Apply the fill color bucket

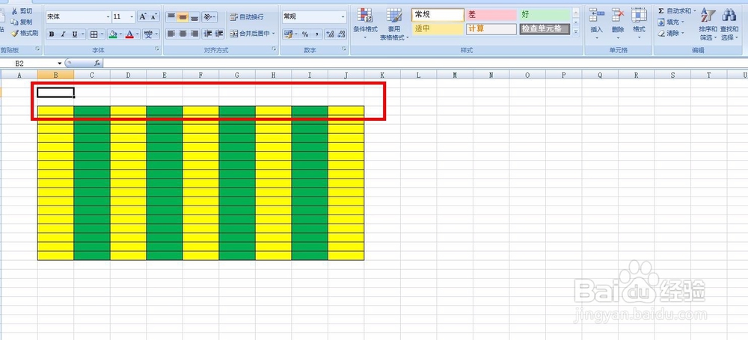pos(113,34)
